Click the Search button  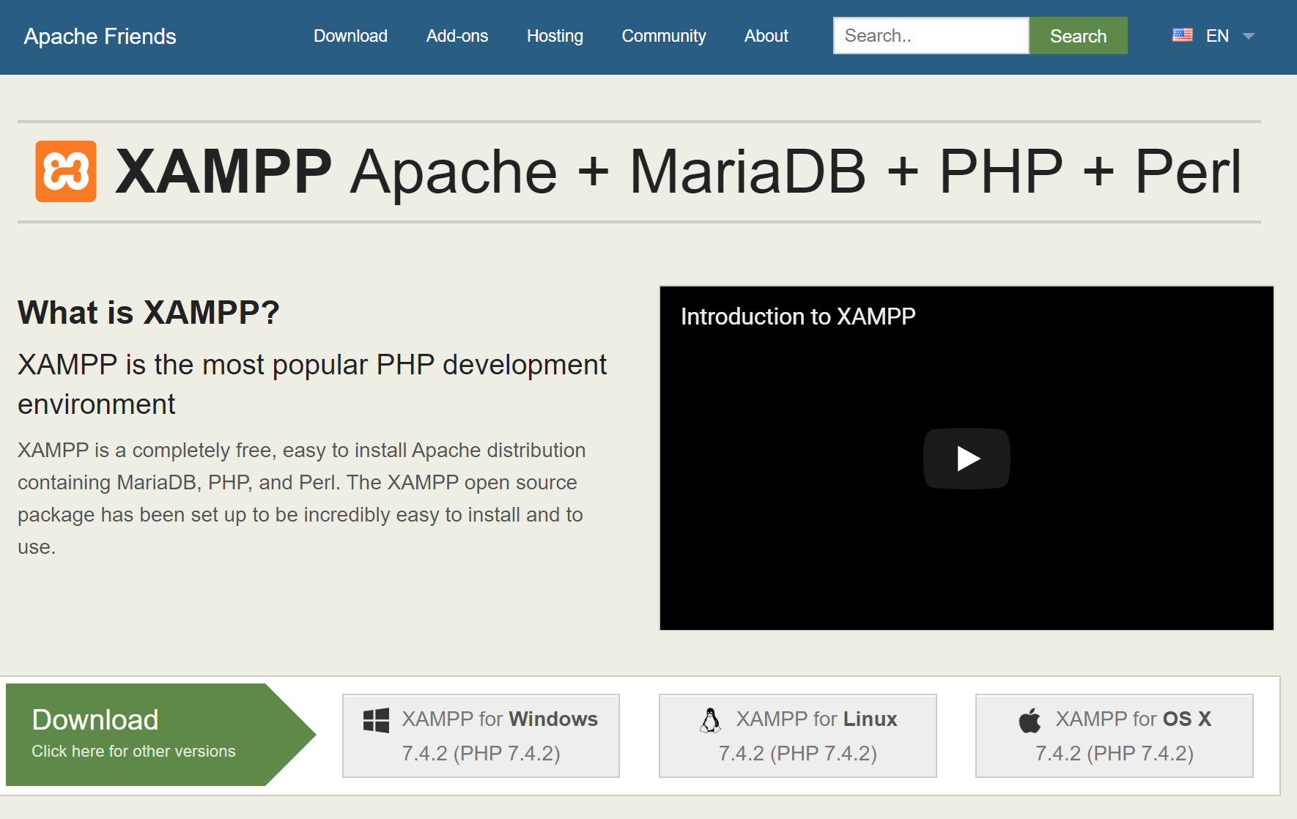(1077, 35)
